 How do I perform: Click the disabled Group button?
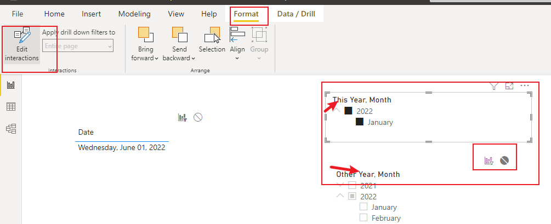coord(259,44)
